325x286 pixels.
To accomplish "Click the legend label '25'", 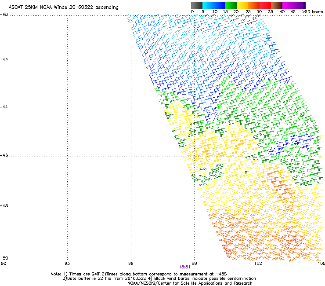I will [x=248, y=12].
